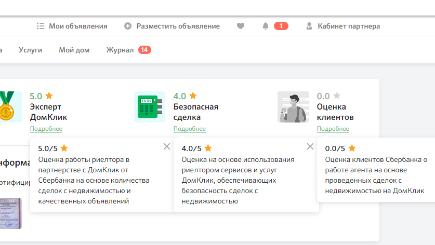Click the text Оценка работы риелтора description
The height and width of the screenshot is (245, 435).
94,180
